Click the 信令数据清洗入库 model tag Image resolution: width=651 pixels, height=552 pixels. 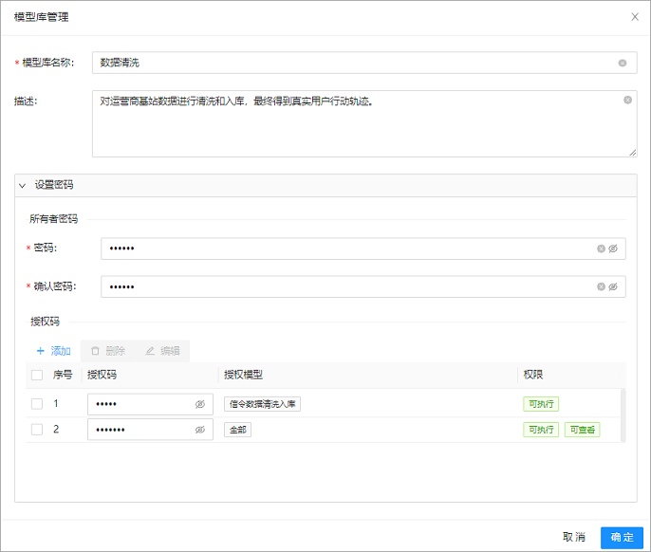[262, 404]
